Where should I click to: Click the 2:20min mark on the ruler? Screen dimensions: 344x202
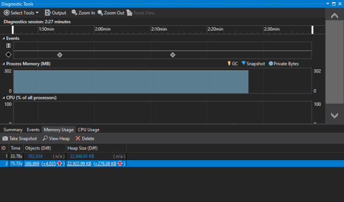216,29
